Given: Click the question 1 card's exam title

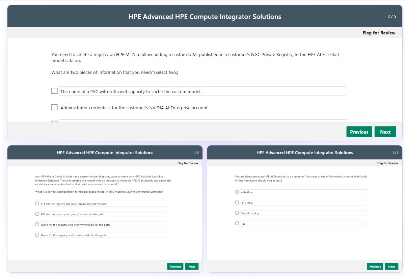Looking at the screenshot, I should pos(105,153).
